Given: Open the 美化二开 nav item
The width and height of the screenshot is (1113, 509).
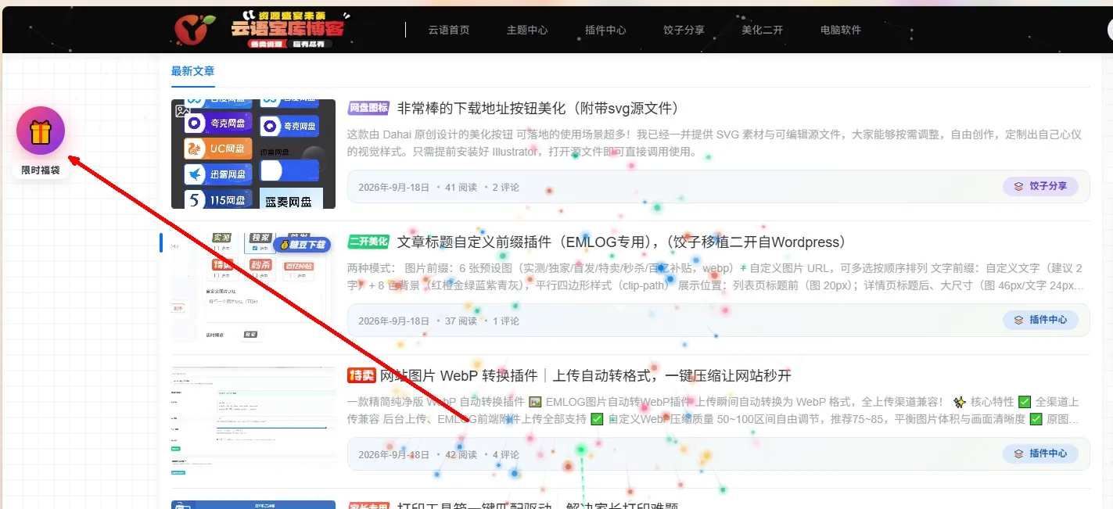Looking at the screenshot, I should tap(762, 30).
